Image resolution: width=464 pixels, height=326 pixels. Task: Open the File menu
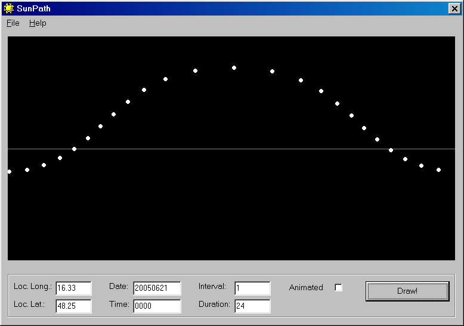tap(13, 23)
